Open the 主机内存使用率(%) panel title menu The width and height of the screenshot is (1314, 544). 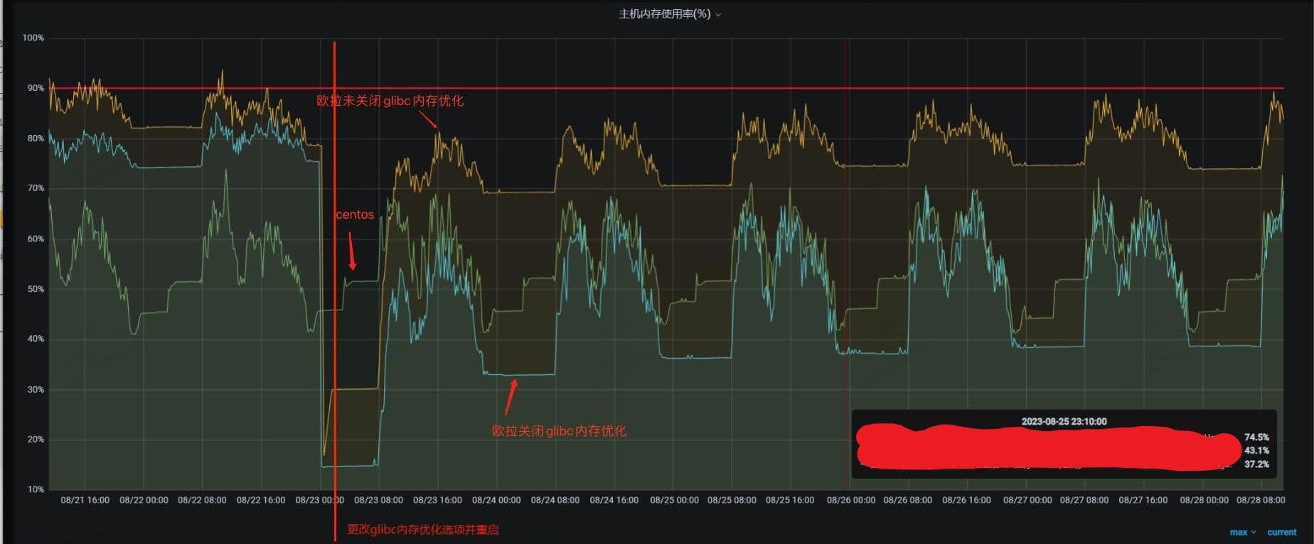pyautogui.click(x=664, y=14)
